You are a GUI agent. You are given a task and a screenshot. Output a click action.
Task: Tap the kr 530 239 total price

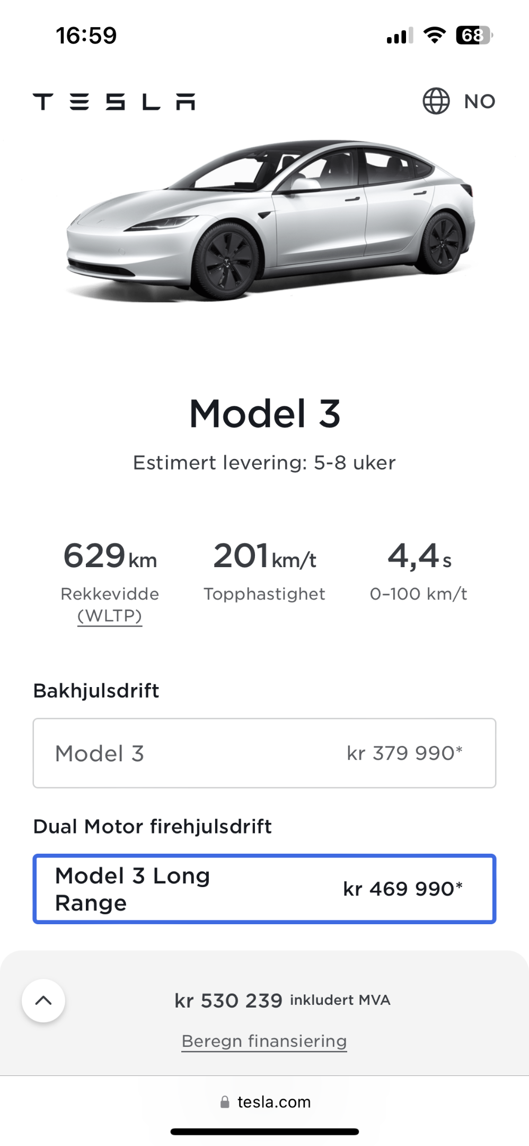tap(228, 1001)
